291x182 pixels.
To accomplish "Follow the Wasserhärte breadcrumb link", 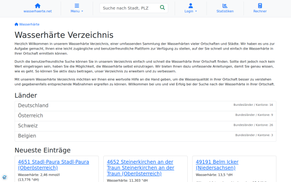I will pos(29,24).
